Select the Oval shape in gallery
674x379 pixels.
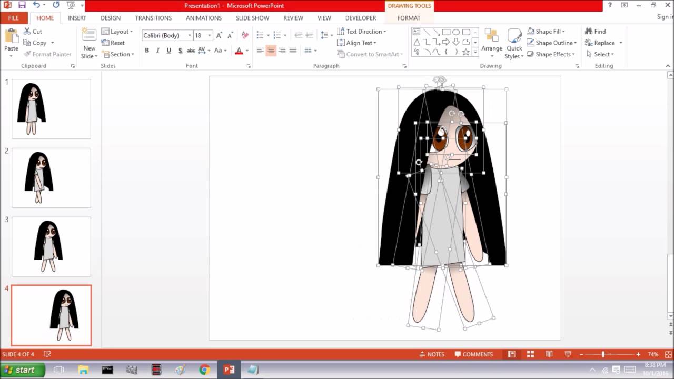point(456,32)
